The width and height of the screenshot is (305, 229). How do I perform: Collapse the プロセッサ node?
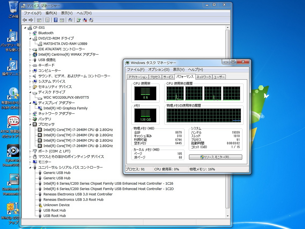(30, 124)
